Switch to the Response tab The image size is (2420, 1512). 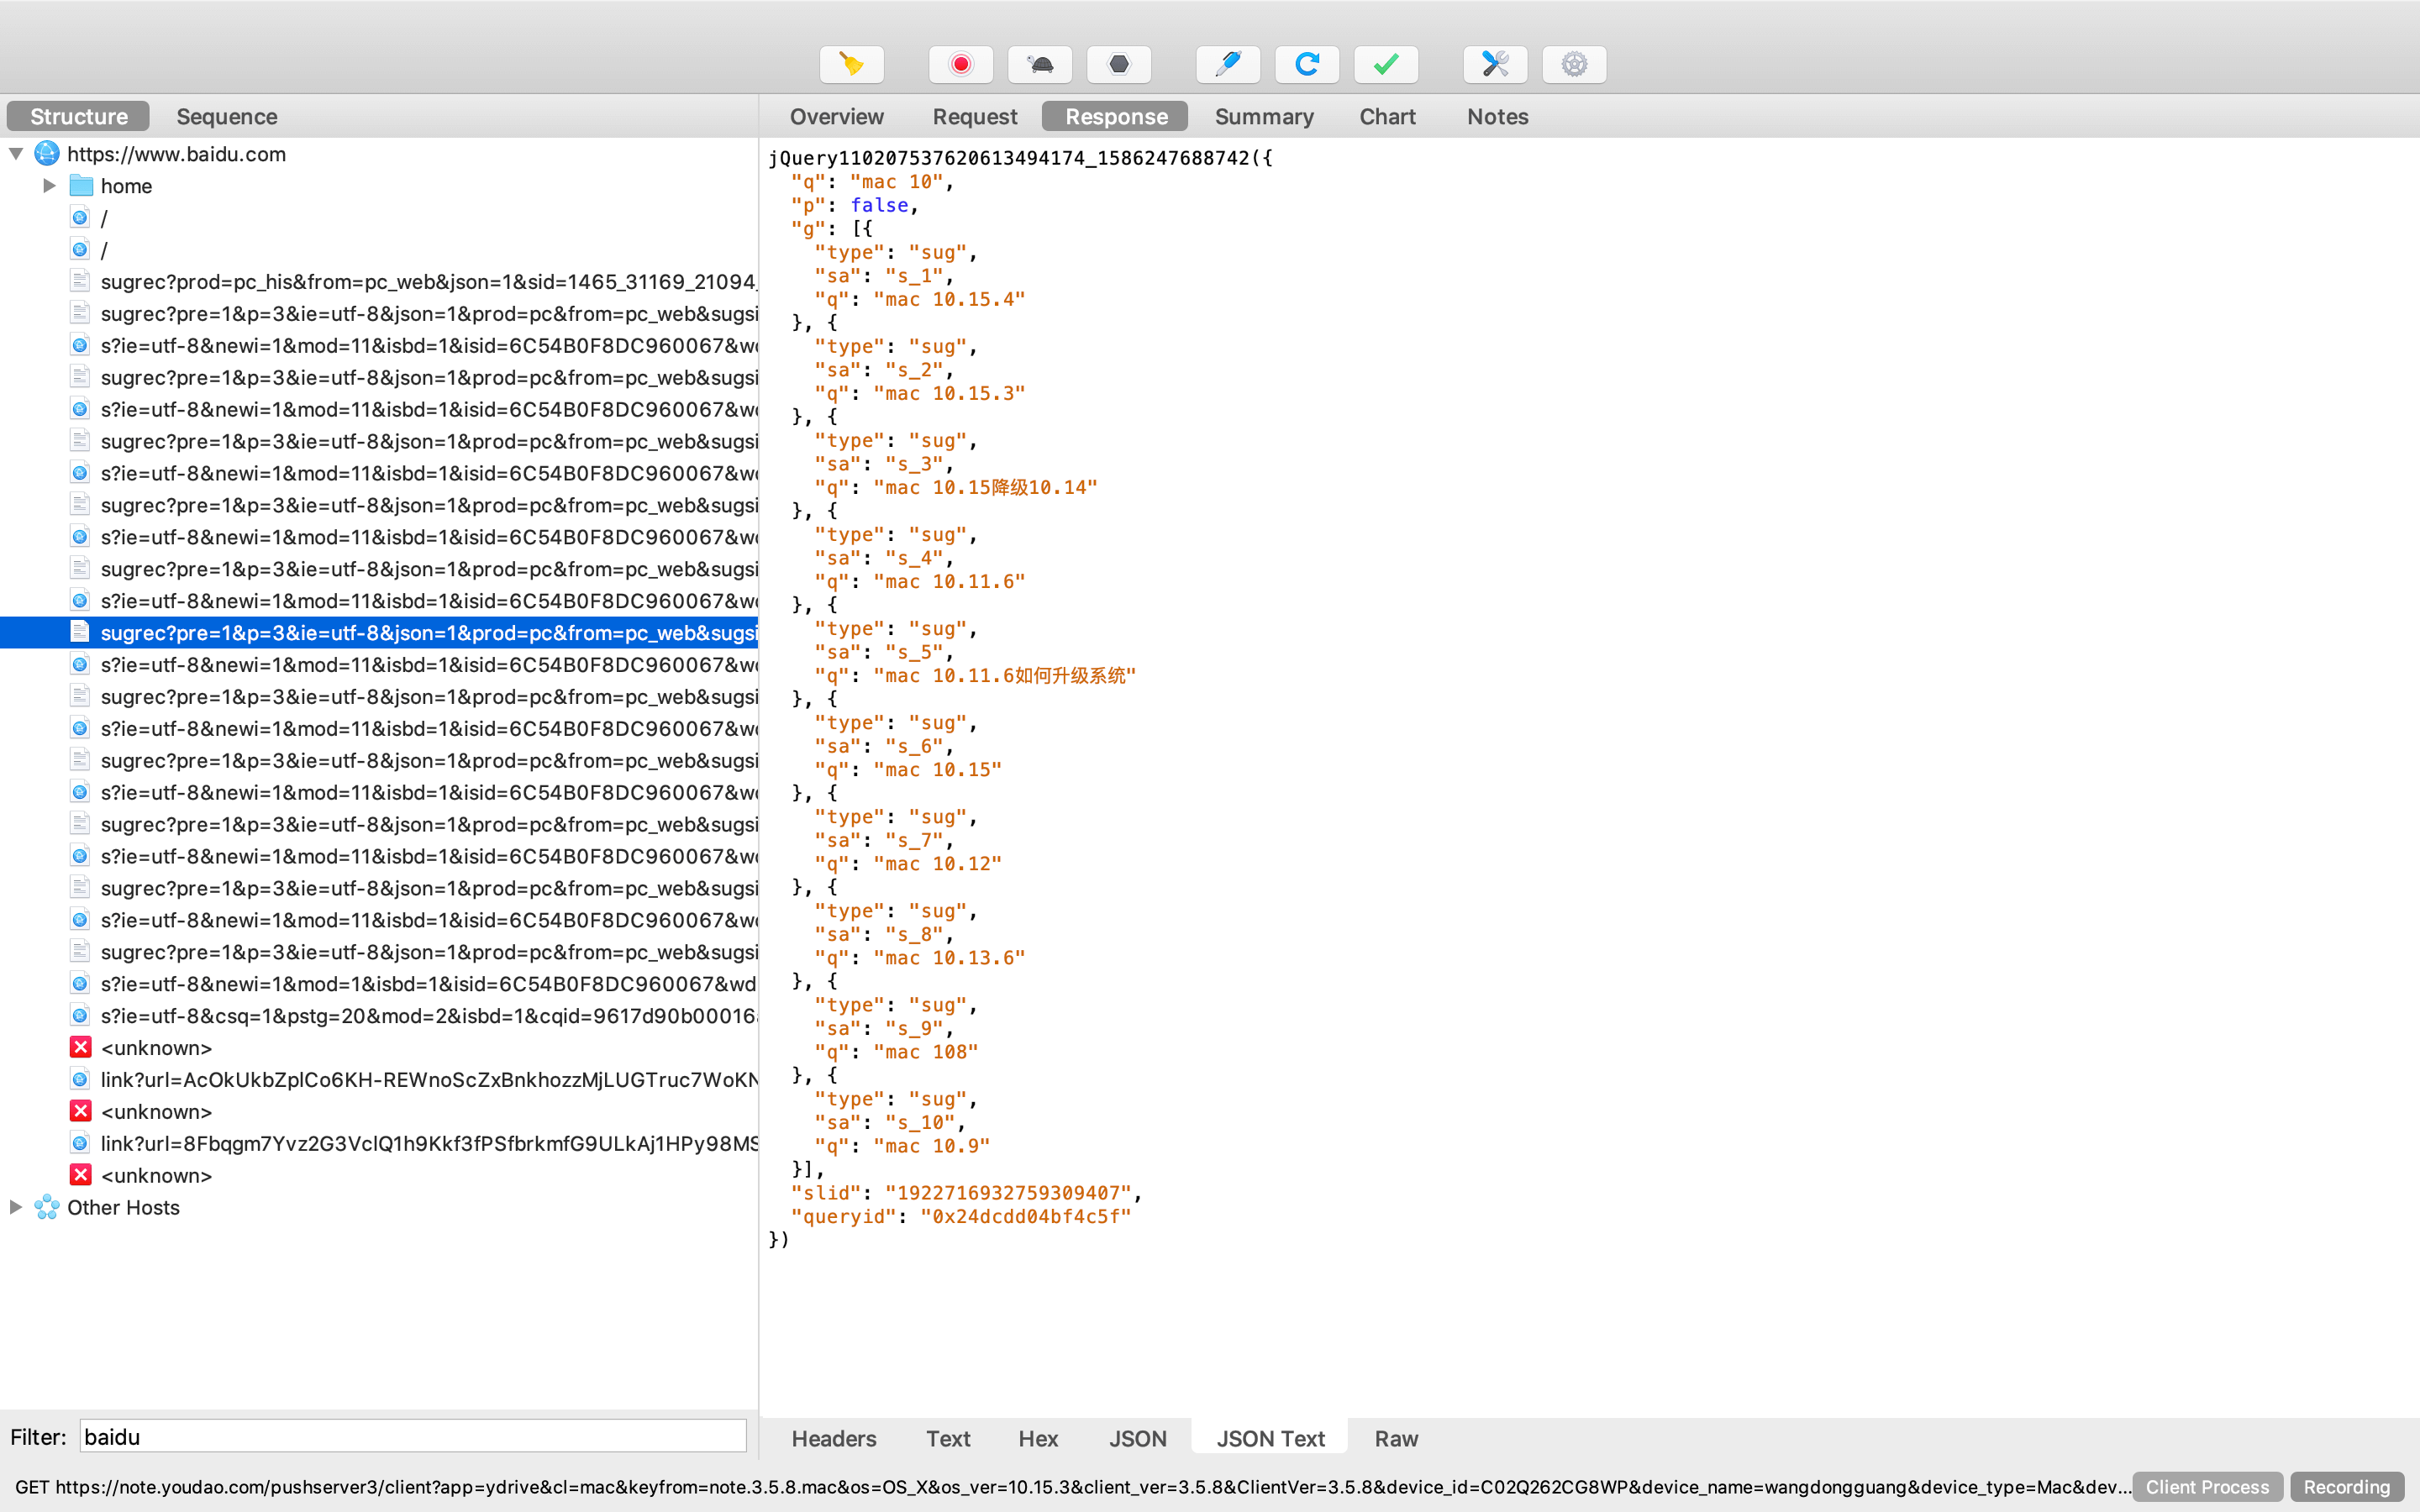tap(1113, 117)
